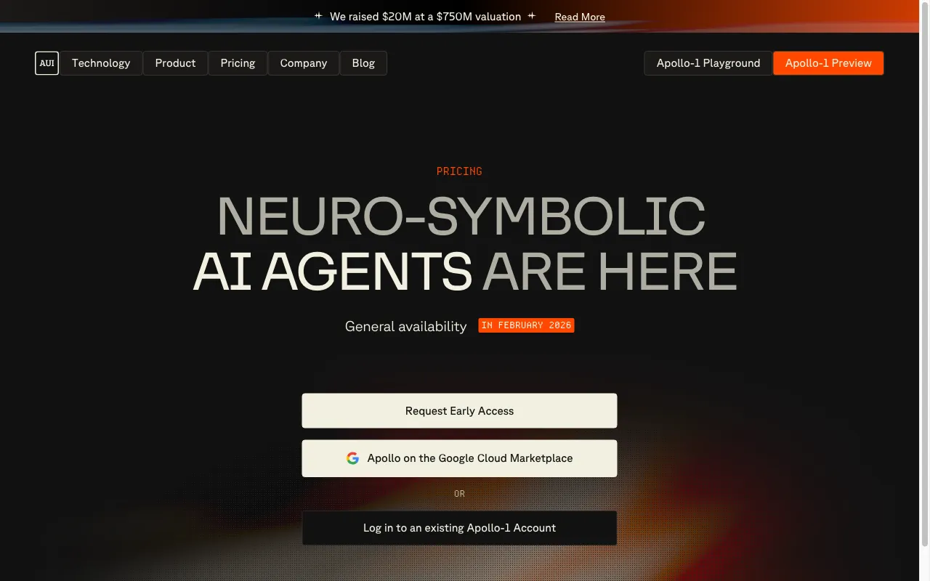Open the Apollo-1 Playground

(708, 63)
